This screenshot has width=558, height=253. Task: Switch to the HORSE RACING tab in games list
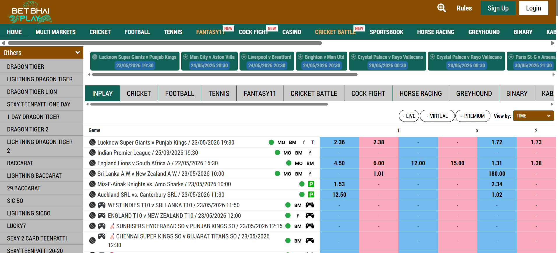(420, 93)
